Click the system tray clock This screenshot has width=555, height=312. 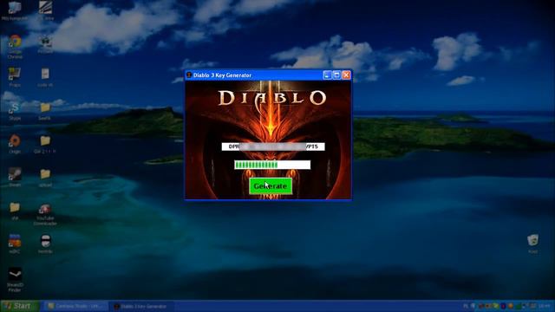click(545, 306)
